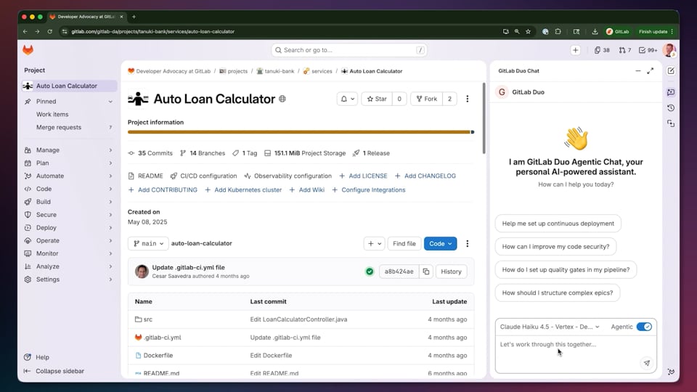The image size is (697, 392).
Task: Open the main branch selector dropdown
Action: pyautogui.click(x=148, y=244)
